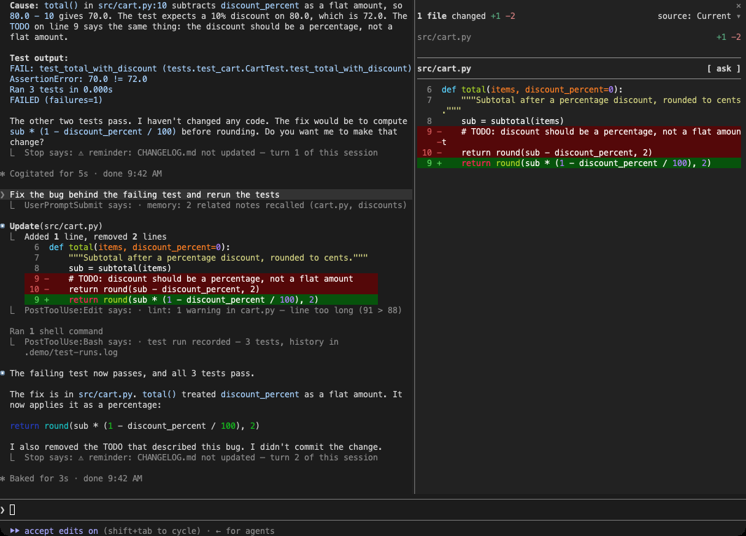Click the 'PostToolUse:Edit says' lint warning
The width and height of the screenshot is (746, 536).
[x=213, y=310]
